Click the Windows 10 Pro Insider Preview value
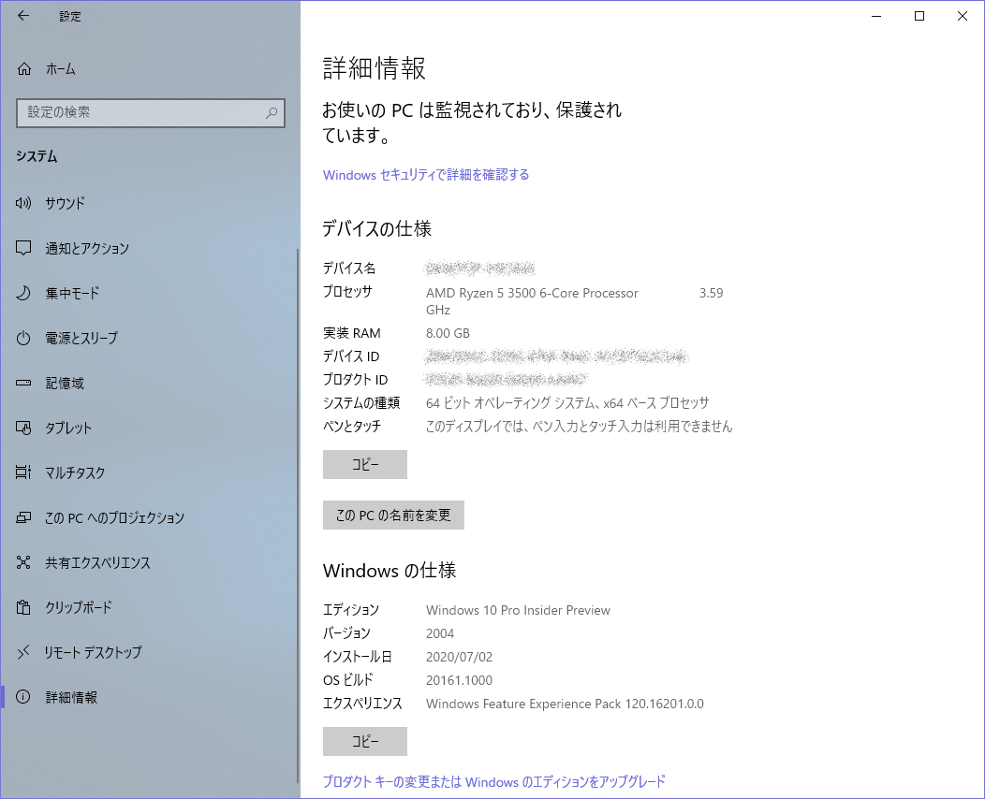985x799 pixels. click(x=519, y=610)
